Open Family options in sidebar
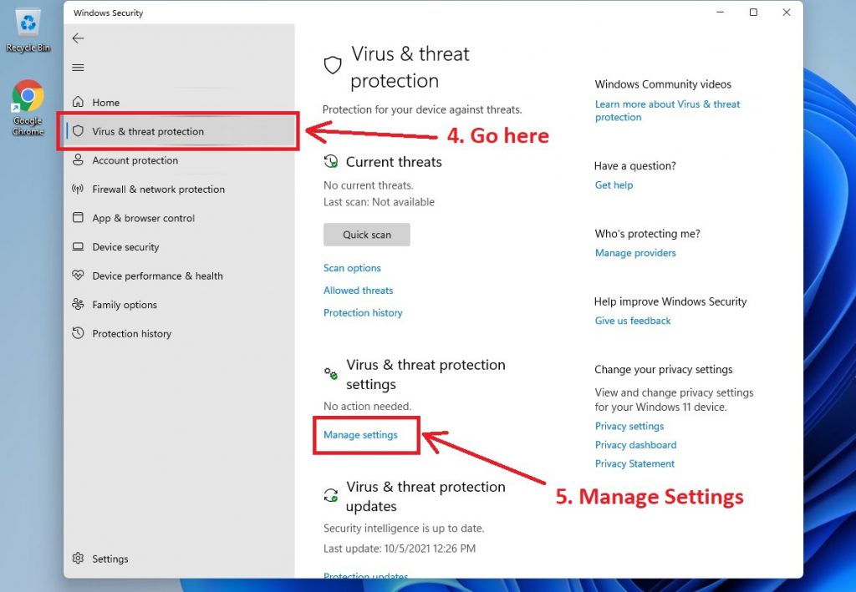The width and height of the screenshot is (856, 592). click(179, 305)
